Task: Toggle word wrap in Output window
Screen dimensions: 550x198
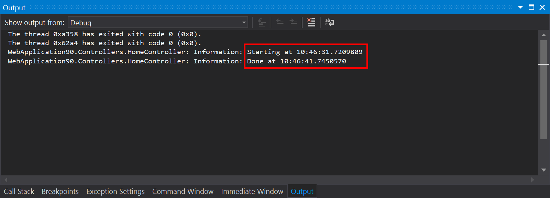Action: [329, 23]
